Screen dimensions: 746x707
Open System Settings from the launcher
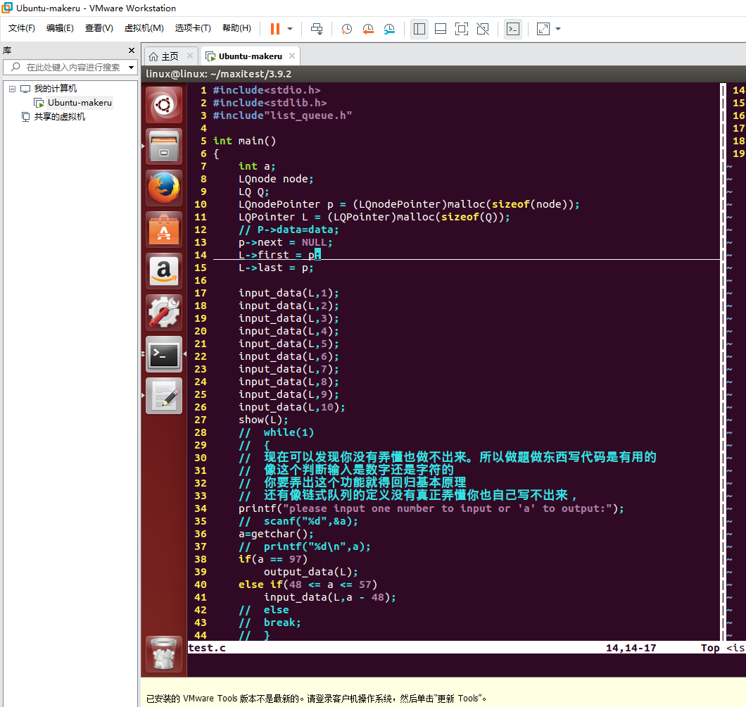pos(164,313)
